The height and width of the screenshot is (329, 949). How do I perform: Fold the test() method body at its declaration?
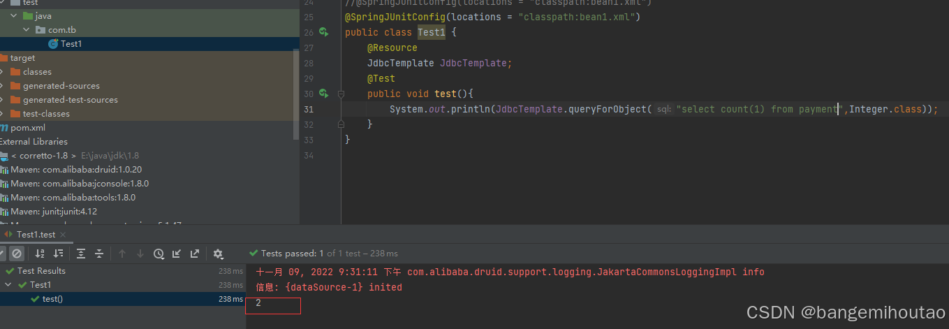[x=341, y=94]
